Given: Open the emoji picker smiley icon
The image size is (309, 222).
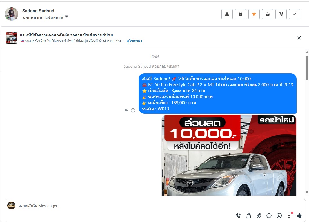Looking at the screenshot, I should click(279, 216).
